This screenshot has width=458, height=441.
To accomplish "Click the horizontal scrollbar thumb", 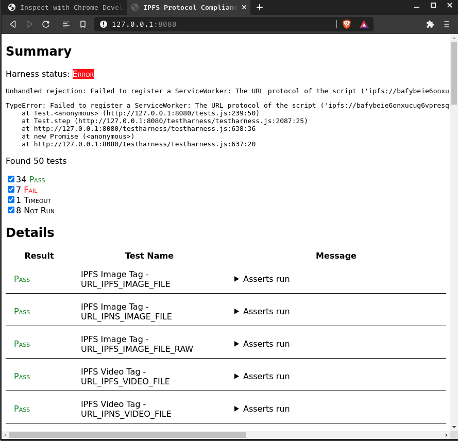I will [127, 435].
